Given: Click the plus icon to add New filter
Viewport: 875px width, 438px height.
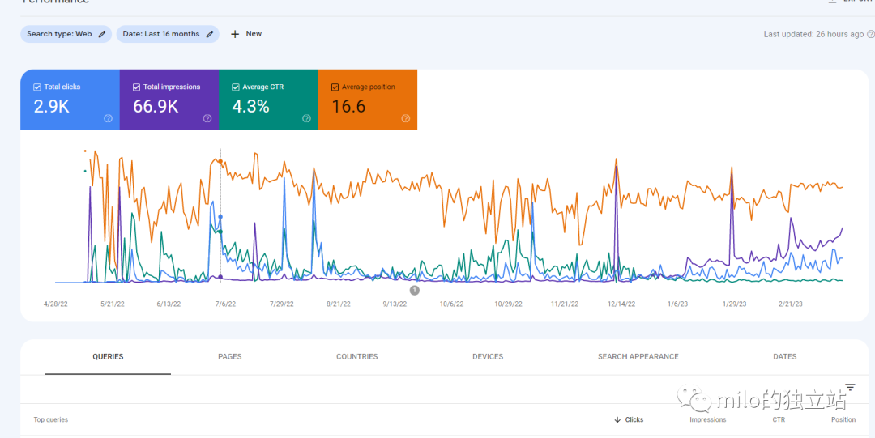Looking at the screenshot, I should click(x=235, y=34).
